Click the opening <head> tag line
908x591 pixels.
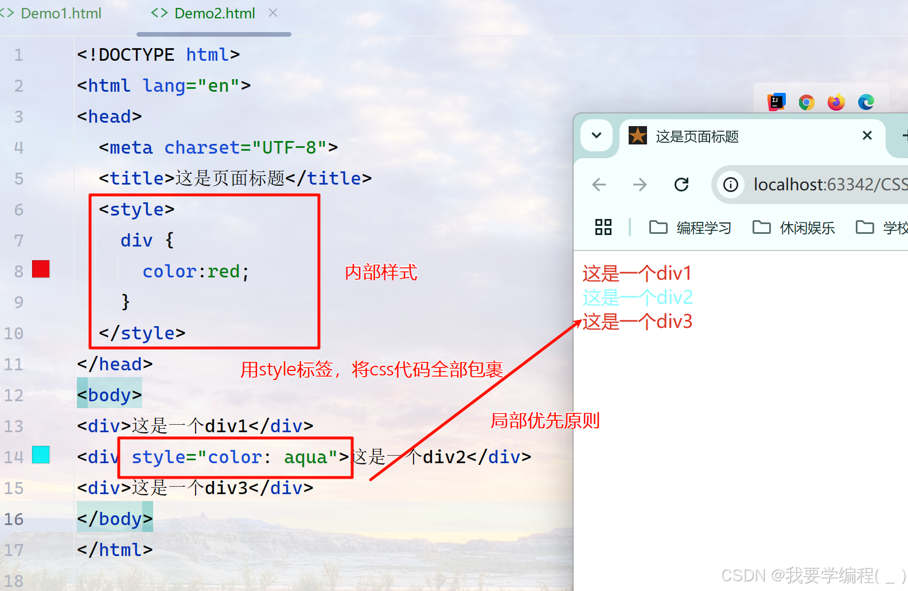[110, 117]
